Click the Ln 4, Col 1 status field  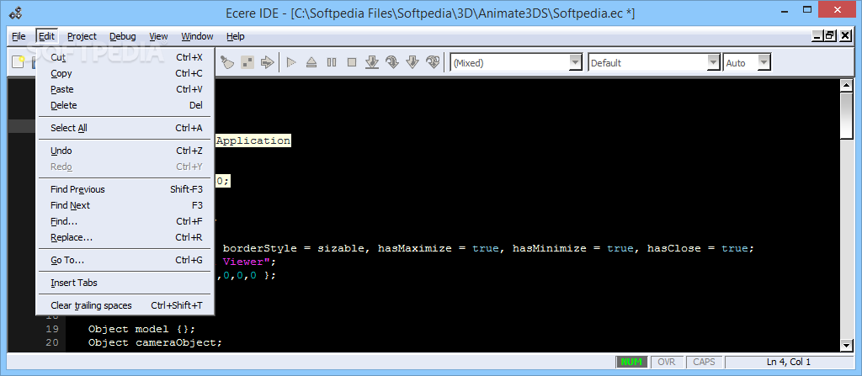point(788,362)
